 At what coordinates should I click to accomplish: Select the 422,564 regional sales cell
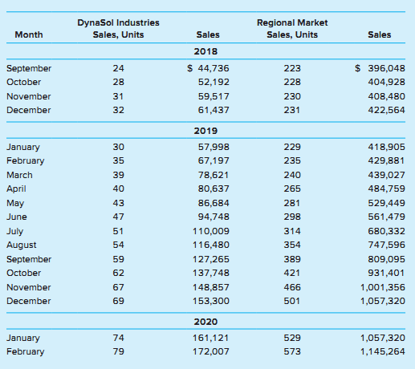point(386,110)
